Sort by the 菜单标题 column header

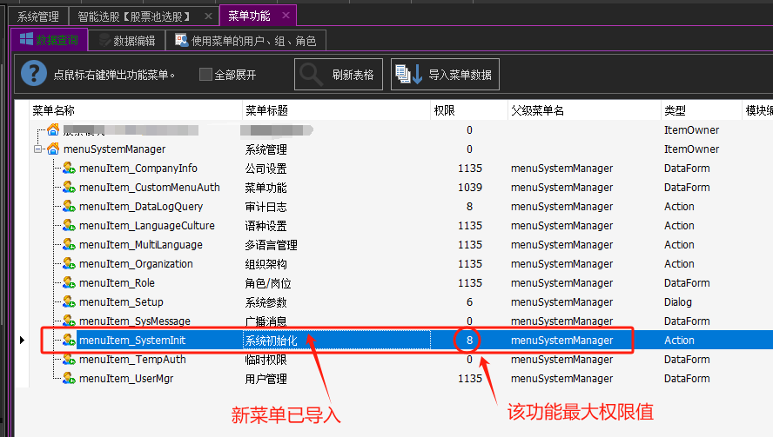(x=336, y=110)
